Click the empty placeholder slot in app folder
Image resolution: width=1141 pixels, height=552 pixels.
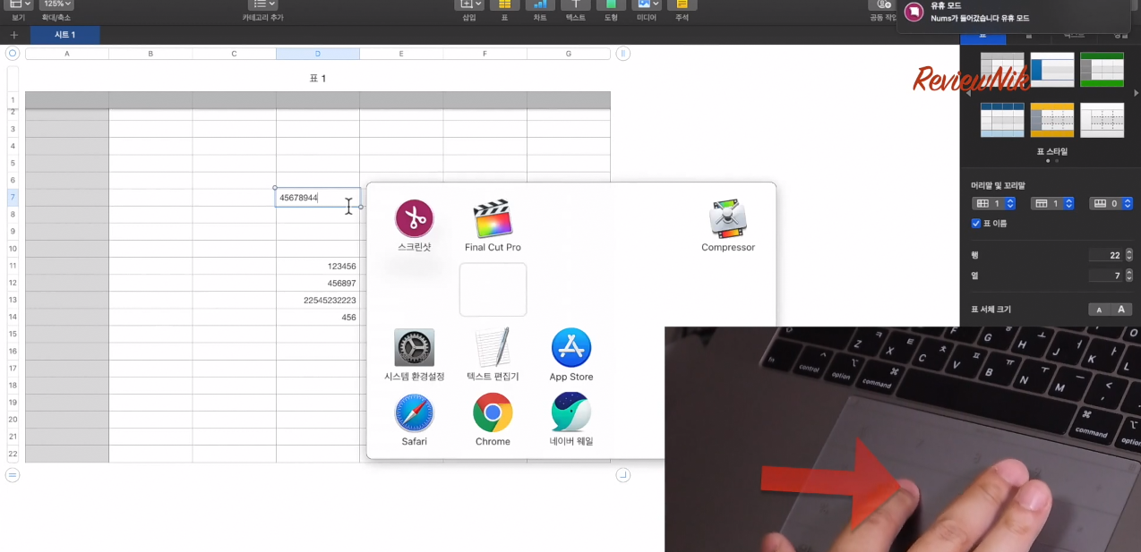(x=493, y=289)
